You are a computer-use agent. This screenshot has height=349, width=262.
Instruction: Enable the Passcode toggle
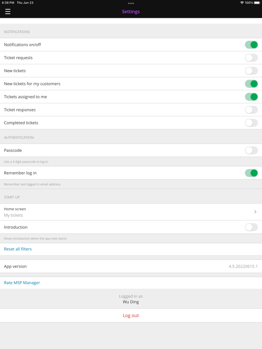251,150
